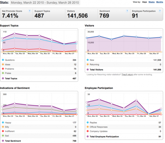The image size is (165, 143).
Task: Switch view to Weeks
Action: click(x=151, y=2)
